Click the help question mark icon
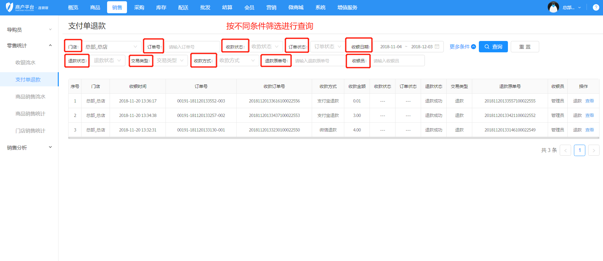This screenshot has width=603, height=261. [596, 8]
